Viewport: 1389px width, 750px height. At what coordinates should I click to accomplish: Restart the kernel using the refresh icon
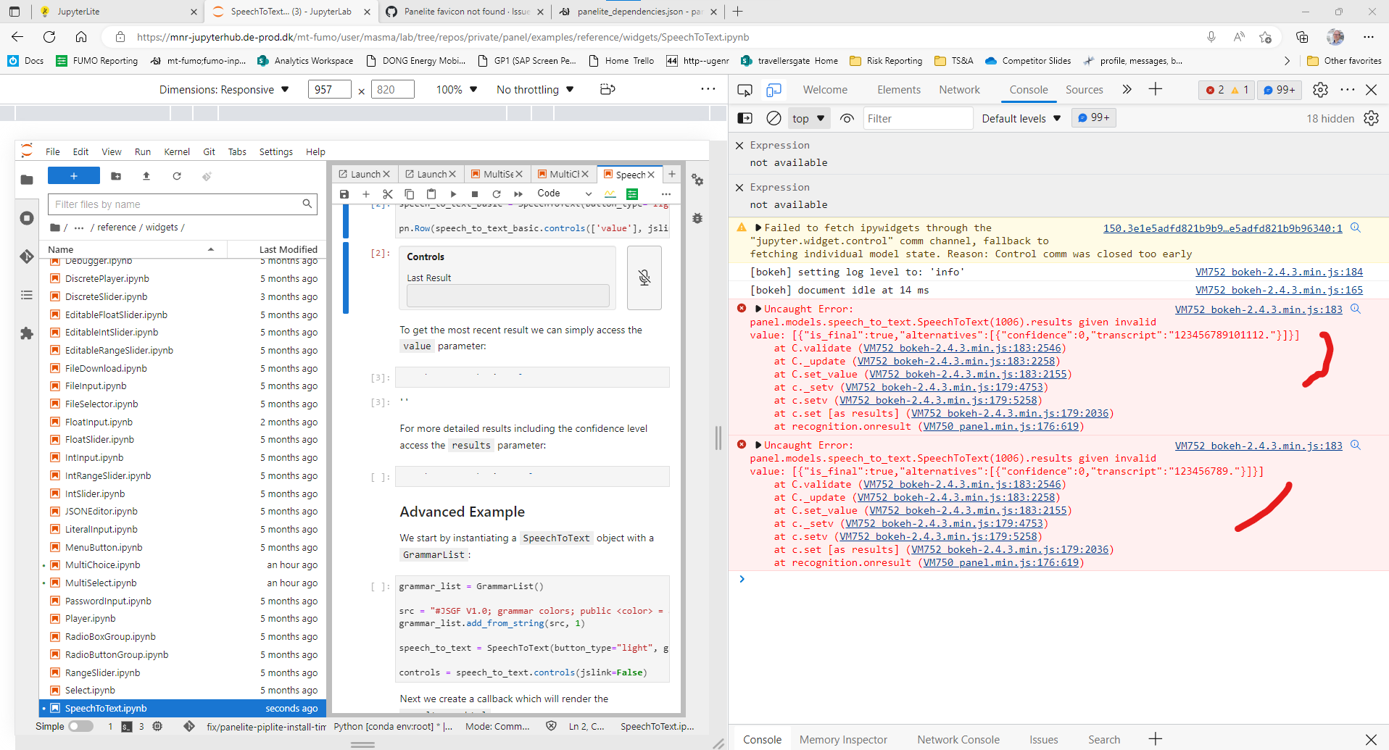[x=497, y=193]
